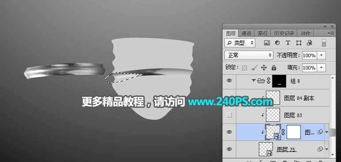
Task: Click the metallic ring shape on canvas
Action: (x=64, y=70)
